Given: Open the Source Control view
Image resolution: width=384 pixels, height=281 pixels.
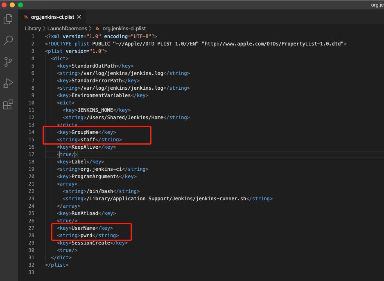Looking at the screenshot, I should (8, 62).
